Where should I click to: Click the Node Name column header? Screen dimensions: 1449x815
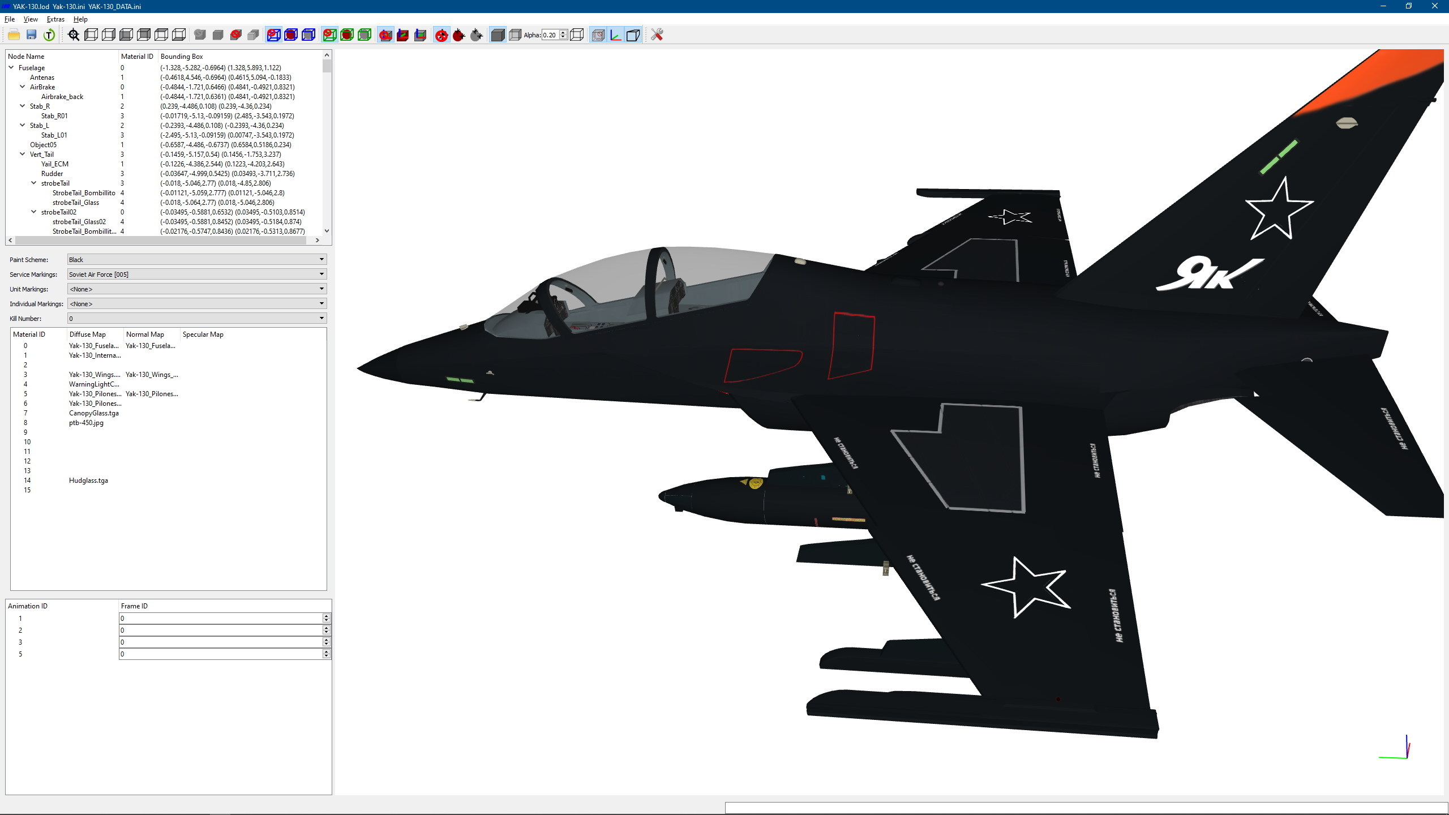click(x=62, y=57)
